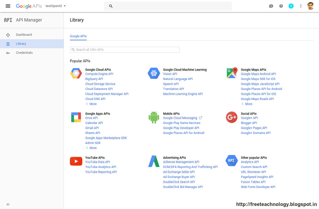Open the Google Maps Roads API link
Image resolution: width=319 pixels, height=209 pixels.
pos(257,99)
